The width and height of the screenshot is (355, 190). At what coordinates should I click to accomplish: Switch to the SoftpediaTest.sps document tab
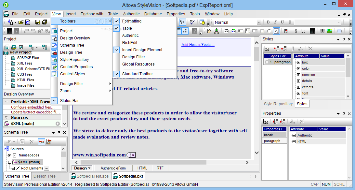point(90,176)
